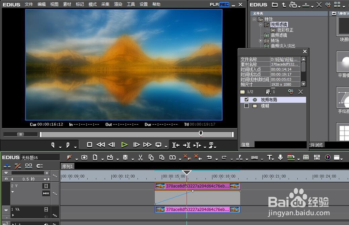The image size is (349, 225).
Task: Open dropdown arrow next to title T icon
Action: tap(273, 159)
